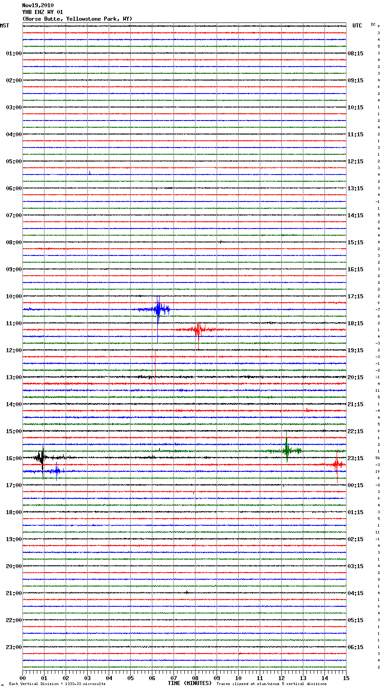Select the MST time label '03:00'

14,108
